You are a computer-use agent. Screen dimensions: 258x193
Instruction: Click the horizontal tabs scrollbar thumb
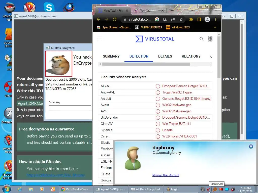146,64
